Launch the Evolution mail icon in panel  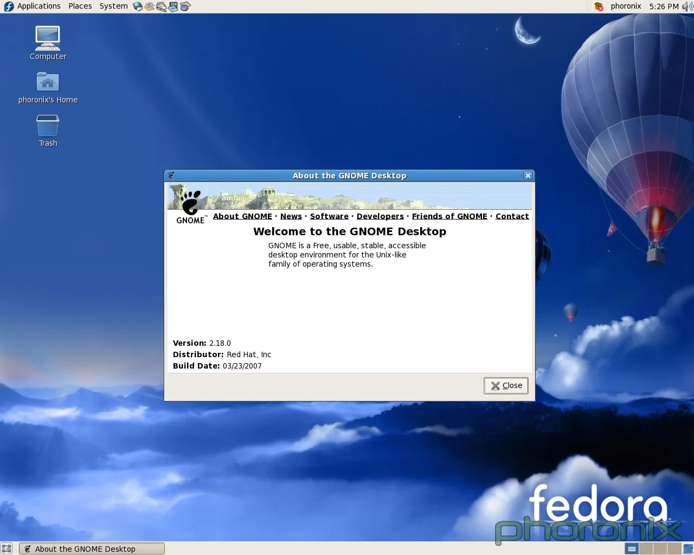click(150, 7)
